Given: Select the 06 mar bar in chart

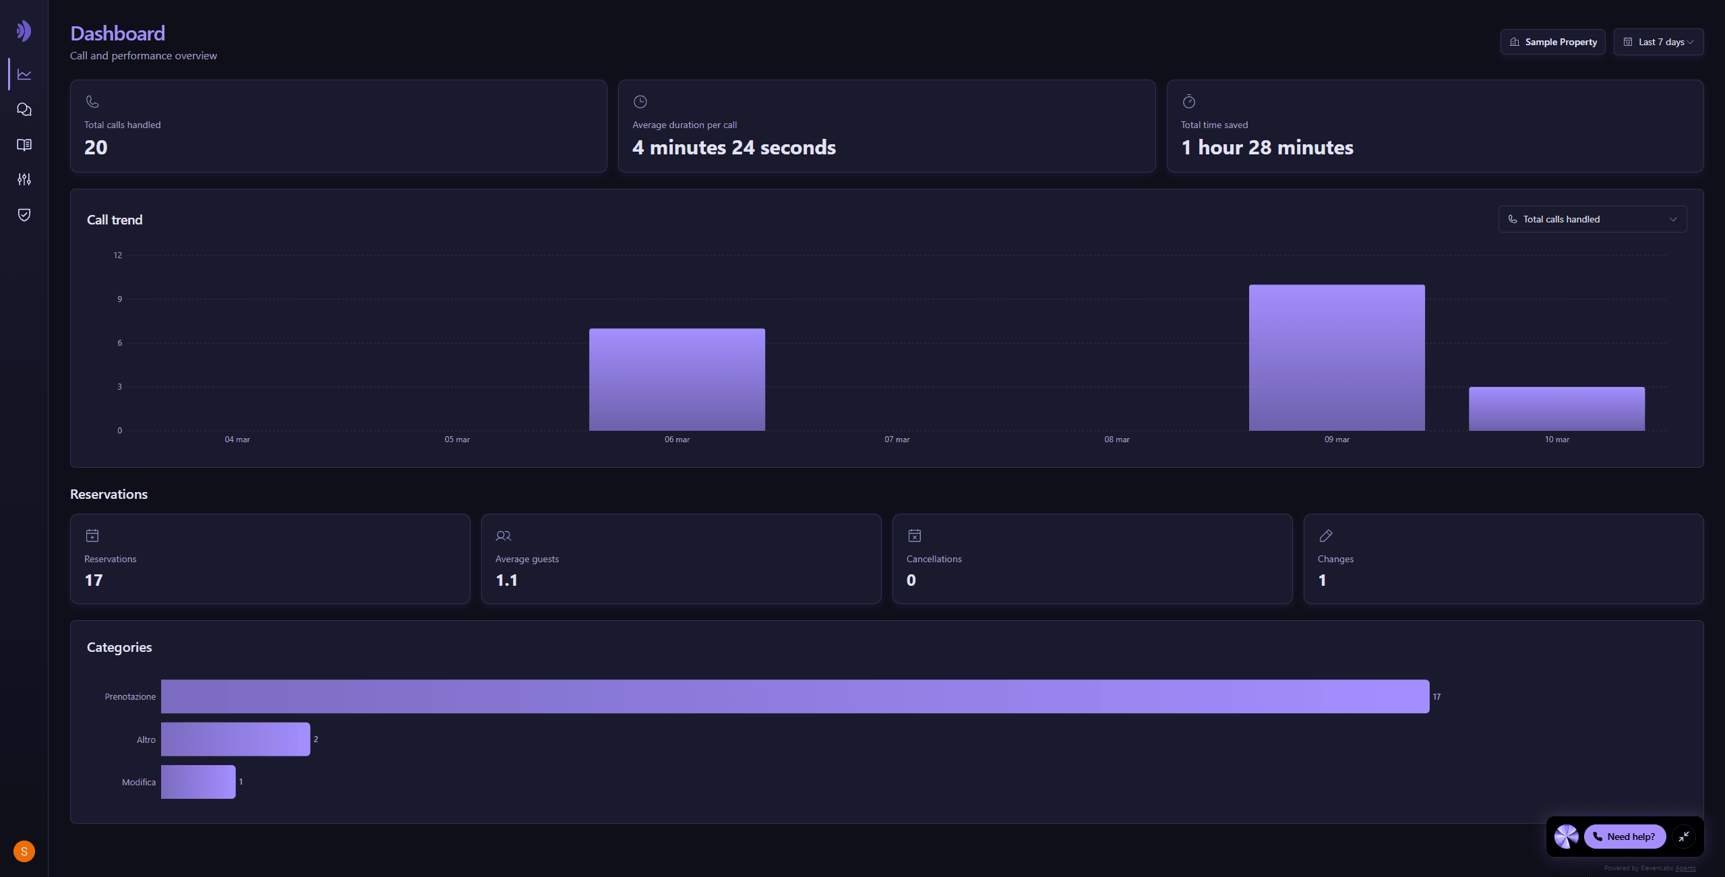Looking at the screenshot, I should pos(677,380).
